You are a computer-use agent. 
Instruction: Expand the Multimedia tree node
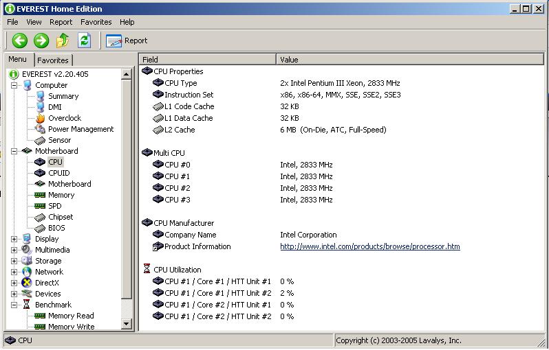14,250
